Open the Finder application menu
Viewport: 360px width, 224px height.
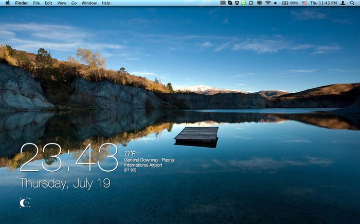click(22, 3)
